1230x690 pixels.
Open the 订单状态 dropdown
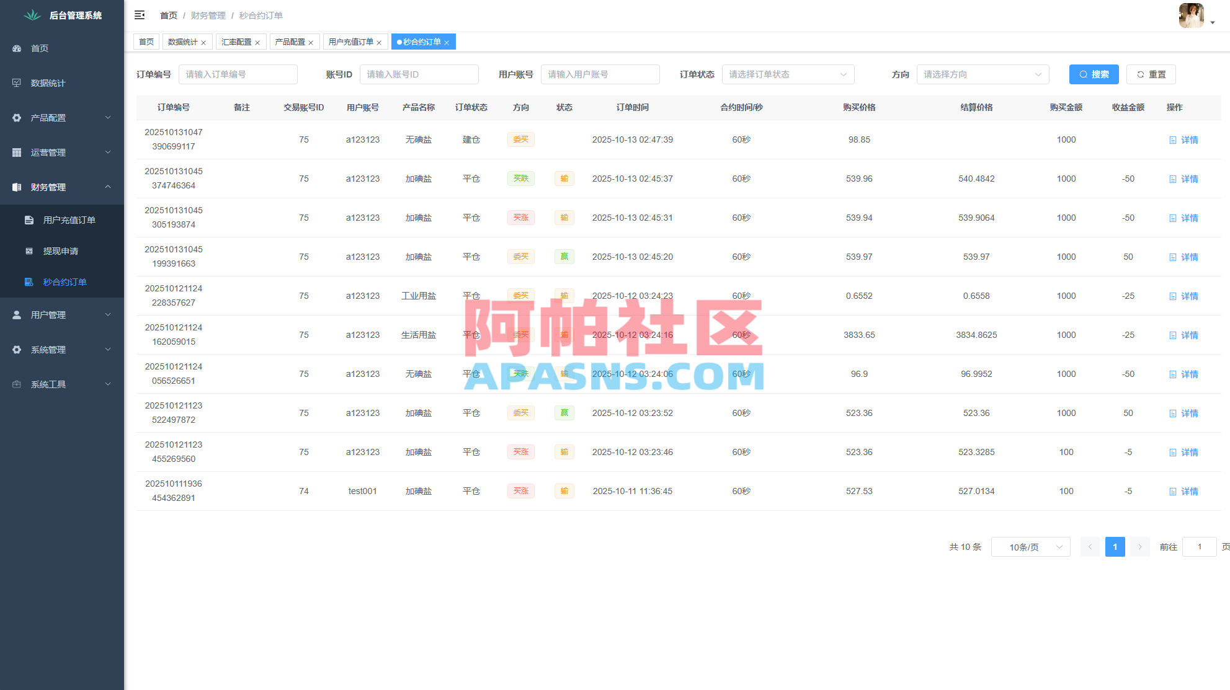point(788,74)
